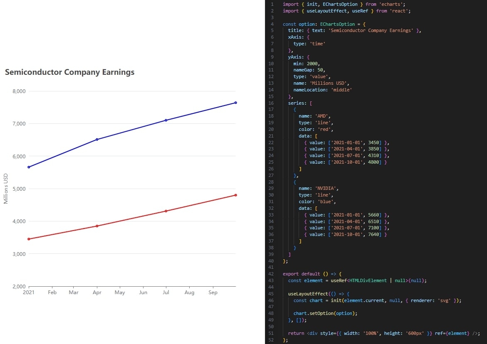Click the '8,000' y-axis tick label
Viewport: 487px width, 344px height.
(19, 91)
